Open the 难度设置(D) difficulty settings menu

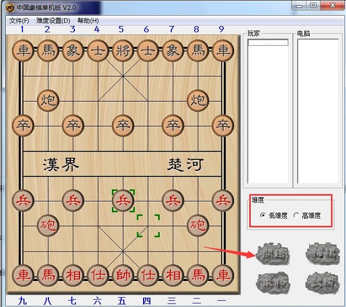click(x=52, y=21)
